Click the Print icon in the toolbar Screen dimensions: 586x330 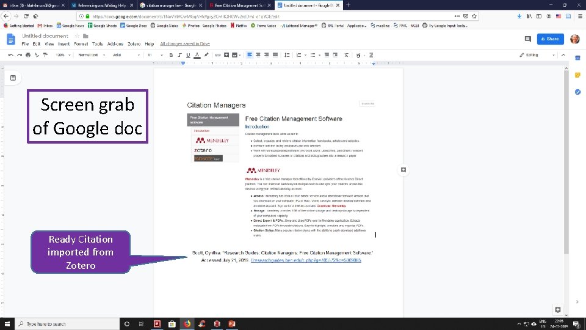[29, 55]
